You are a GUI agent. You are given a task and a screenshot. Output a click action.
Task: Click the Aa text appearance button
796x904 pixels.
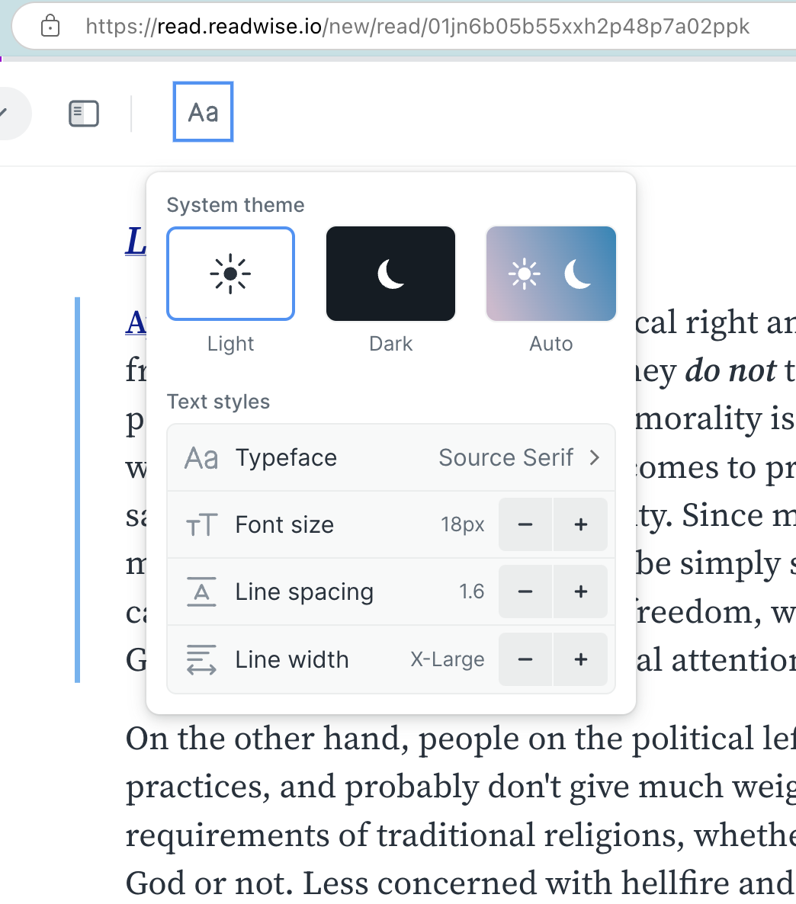point(203,112)
